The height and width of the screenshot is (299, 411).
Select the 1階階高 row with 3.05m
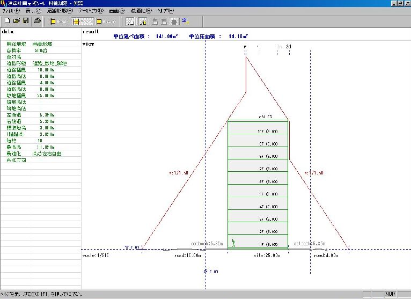click(x=41, y=134)
